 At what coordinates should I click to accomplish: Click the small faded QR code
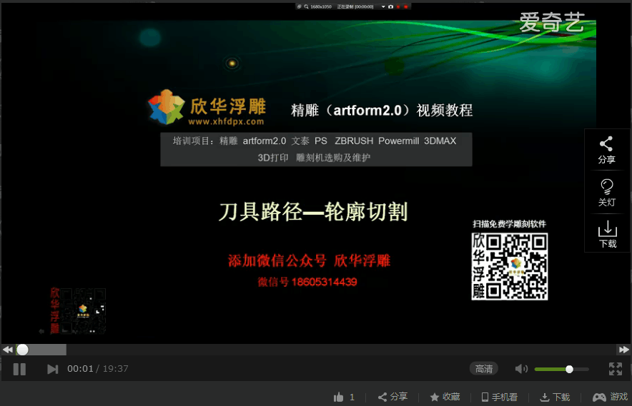click(x=78, y=310)
